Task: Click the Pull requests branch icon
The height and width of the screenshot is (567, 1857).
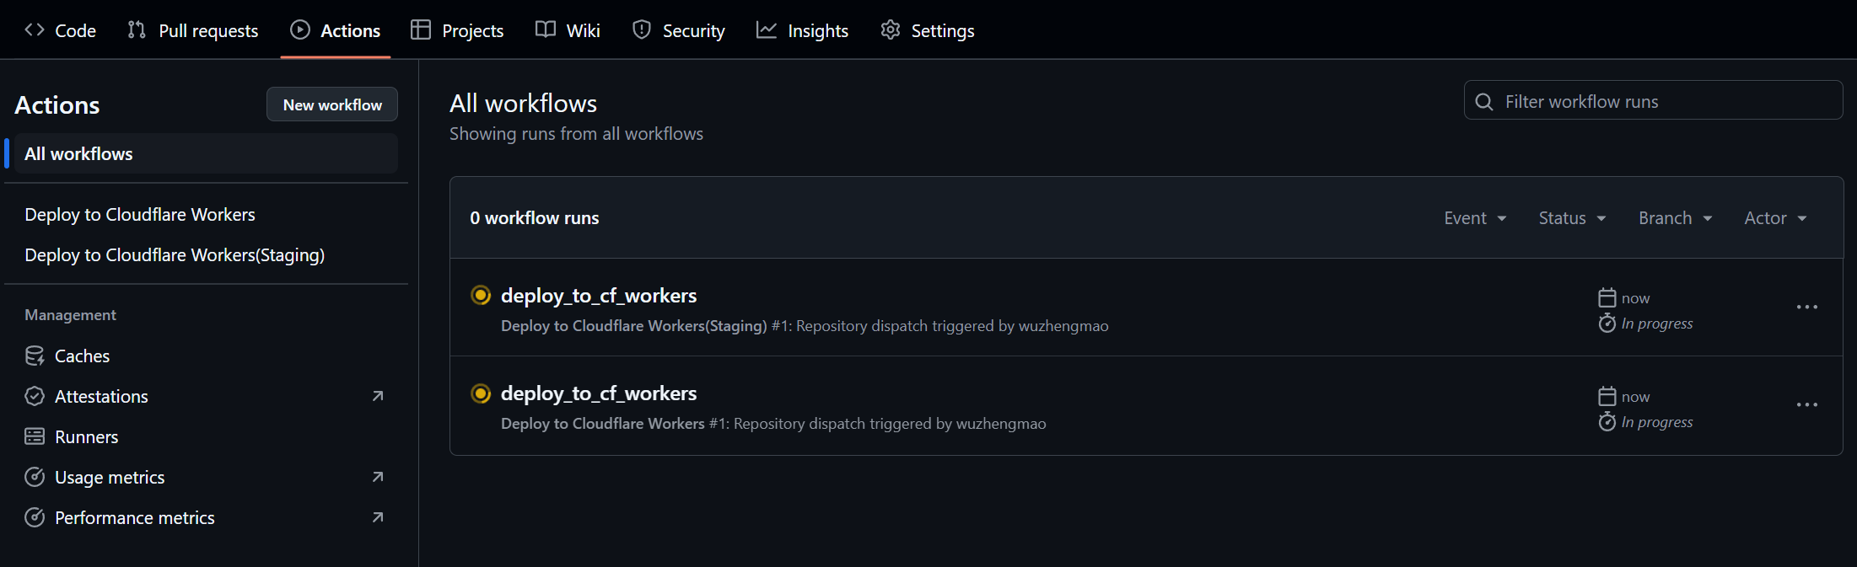Action: [137, 30]
